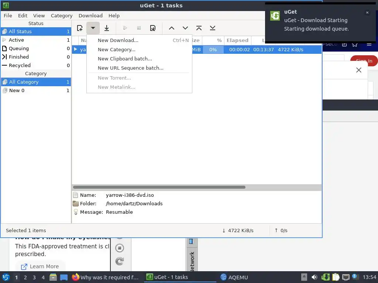Move download to bottom icon
Screen dimensions: 378x283
click(212, 28)
